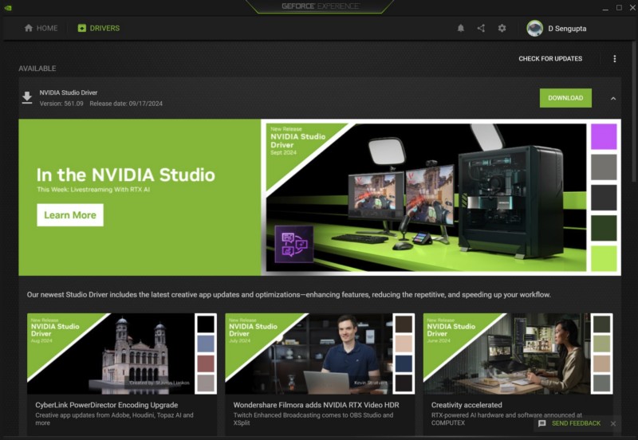This screenshot has height=440, width=638.
Task: Click navy swatch on July 2024 card
Action: pos(404,363)
